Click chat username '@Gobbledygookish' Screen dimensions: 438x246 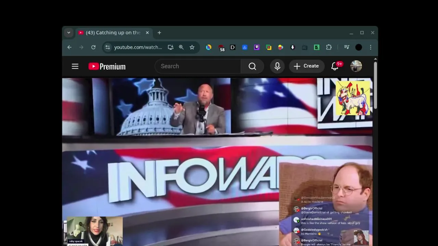(314, 230)
